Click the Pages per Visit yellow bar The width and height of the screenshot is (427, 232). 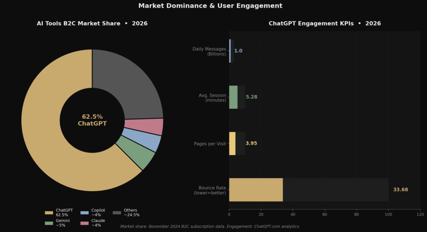click(232, 144)
